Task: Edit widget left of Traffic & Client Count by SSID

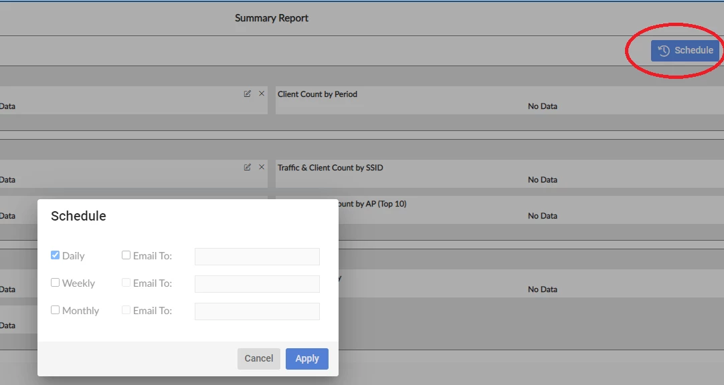Action: tap(248, 167)
